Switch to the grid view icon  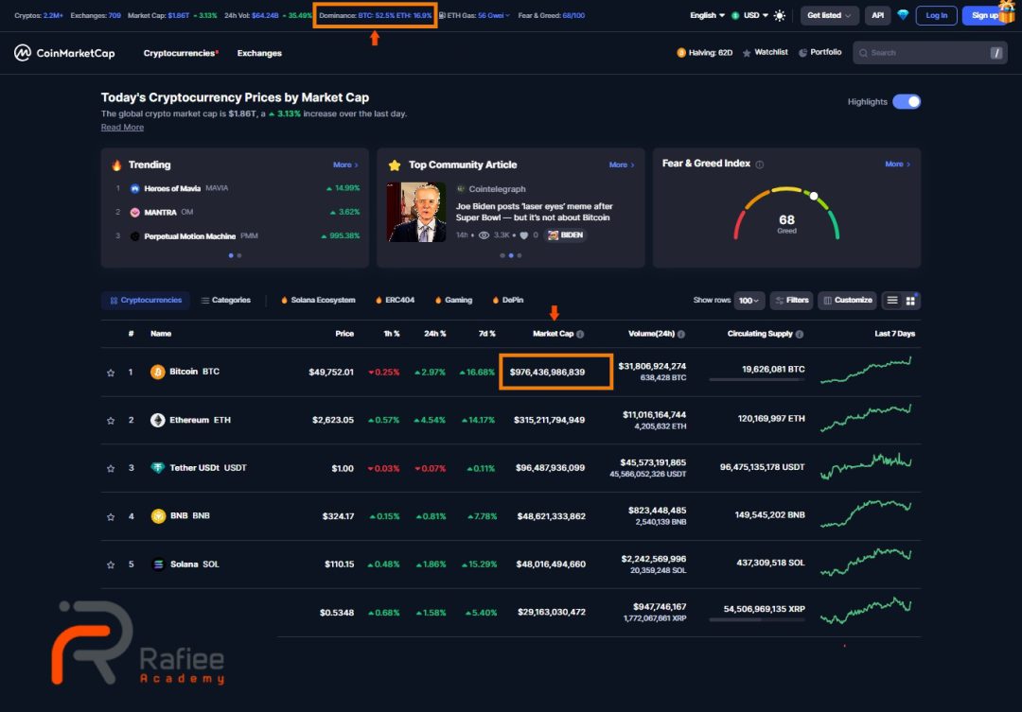tap(910, 301)
